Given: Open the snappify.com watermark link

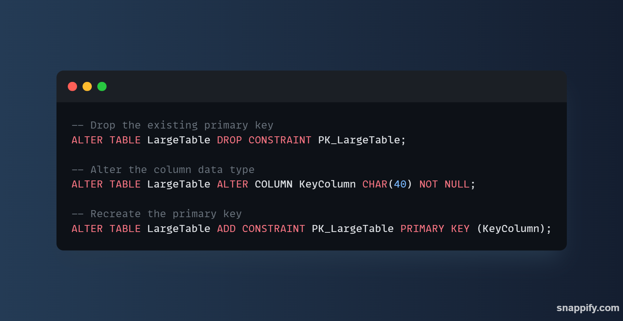Looking at the screenshot, I should (588, 308).
